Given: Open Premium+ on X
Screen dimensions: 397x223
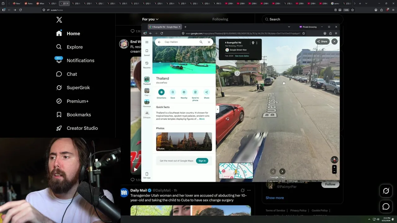Looking at the screenshot, I should coord(72,101).
